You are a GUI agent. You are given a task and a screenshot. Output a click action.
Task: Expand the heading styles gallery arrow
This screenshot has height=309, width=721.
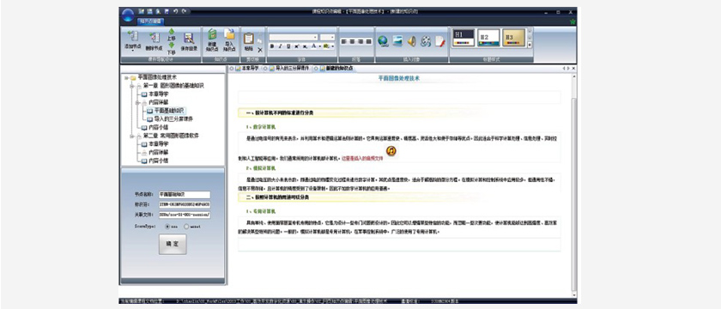point(530,45)
